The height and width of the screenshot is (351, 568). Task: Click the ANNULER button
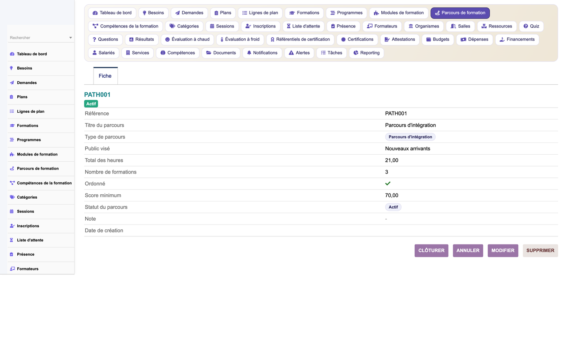pyautogui.click(x=468, y=250)
